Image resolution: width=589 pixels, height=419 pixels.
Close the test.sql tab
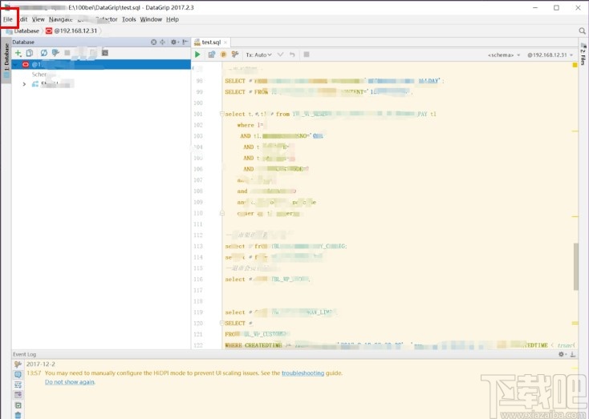[225, 42]
